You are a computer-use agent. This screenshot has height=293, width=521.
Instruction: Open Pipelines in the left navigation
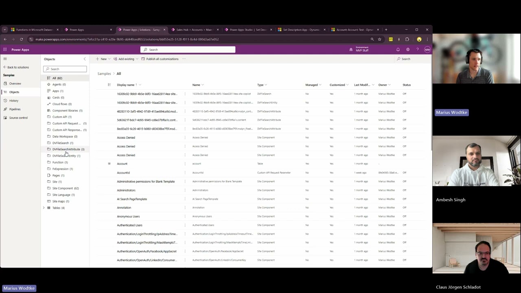(x=15, y=109)
